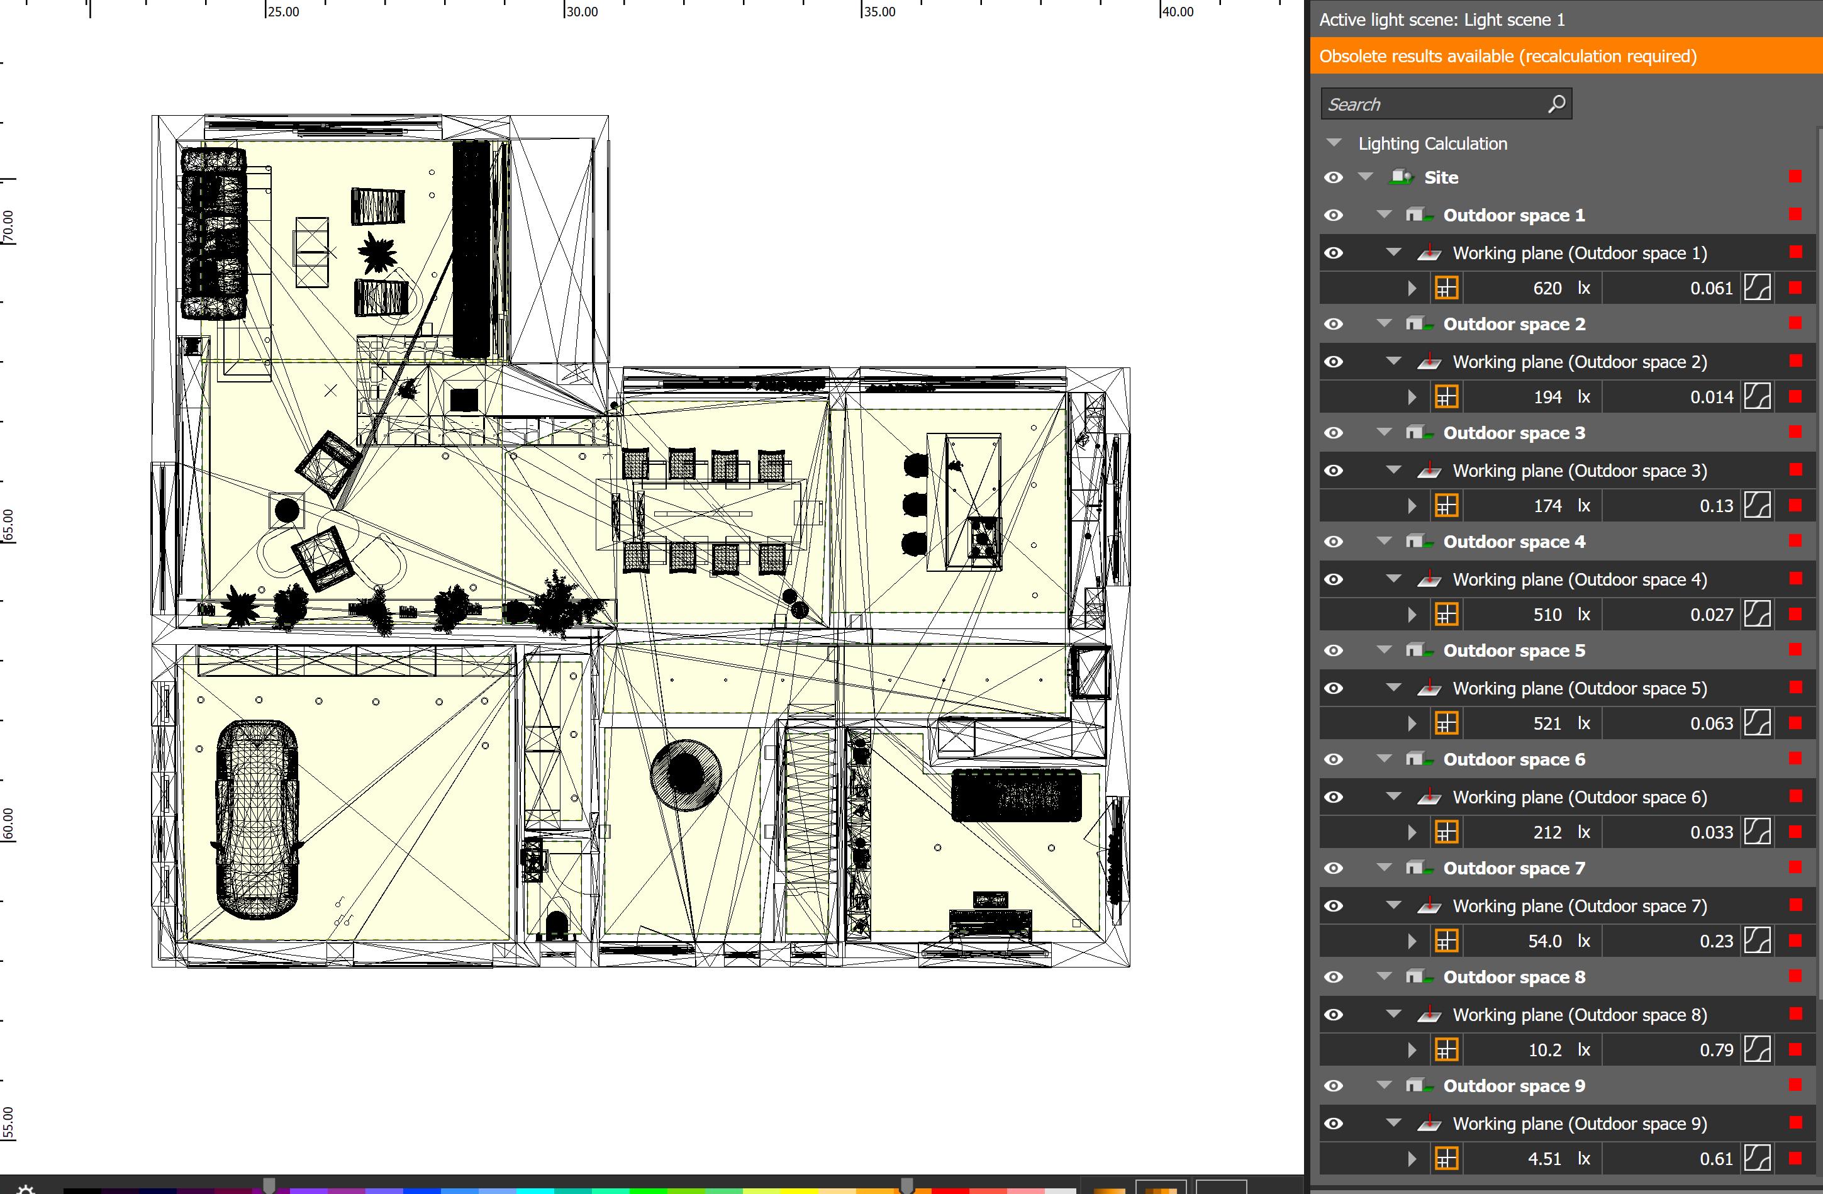The image size is (1823, 1194).
Task: Open calculation grid icon for 510 lx row
Action: [1446, 615]
